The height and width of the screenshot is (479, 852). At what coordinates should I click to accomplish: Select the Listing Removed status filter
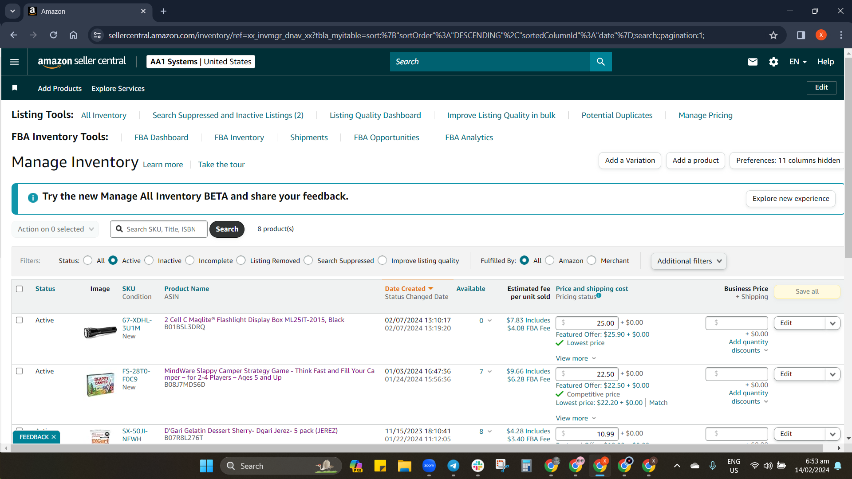pyautogui.click(x=241, y=260)
